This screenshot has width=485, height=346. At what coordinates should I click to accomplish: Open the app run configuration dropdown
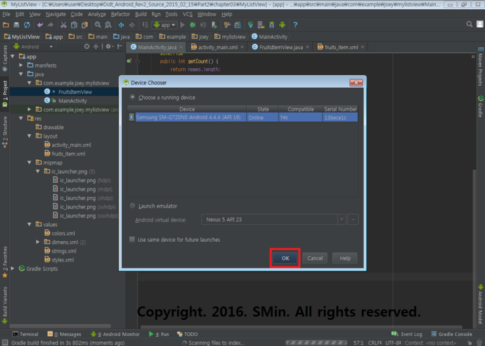(x=165, y=25)
